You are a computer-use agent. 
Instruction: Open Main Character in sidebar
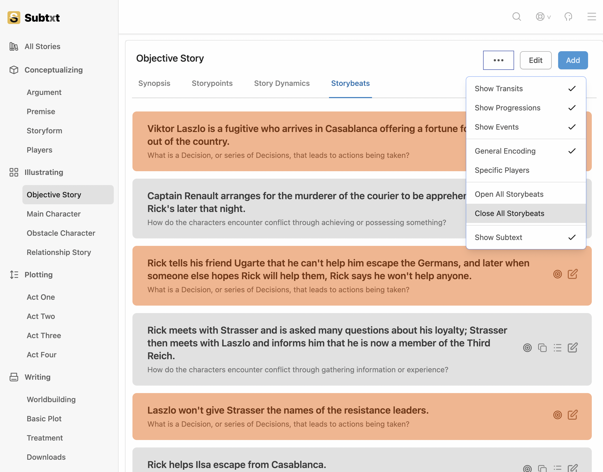point(54,214)
